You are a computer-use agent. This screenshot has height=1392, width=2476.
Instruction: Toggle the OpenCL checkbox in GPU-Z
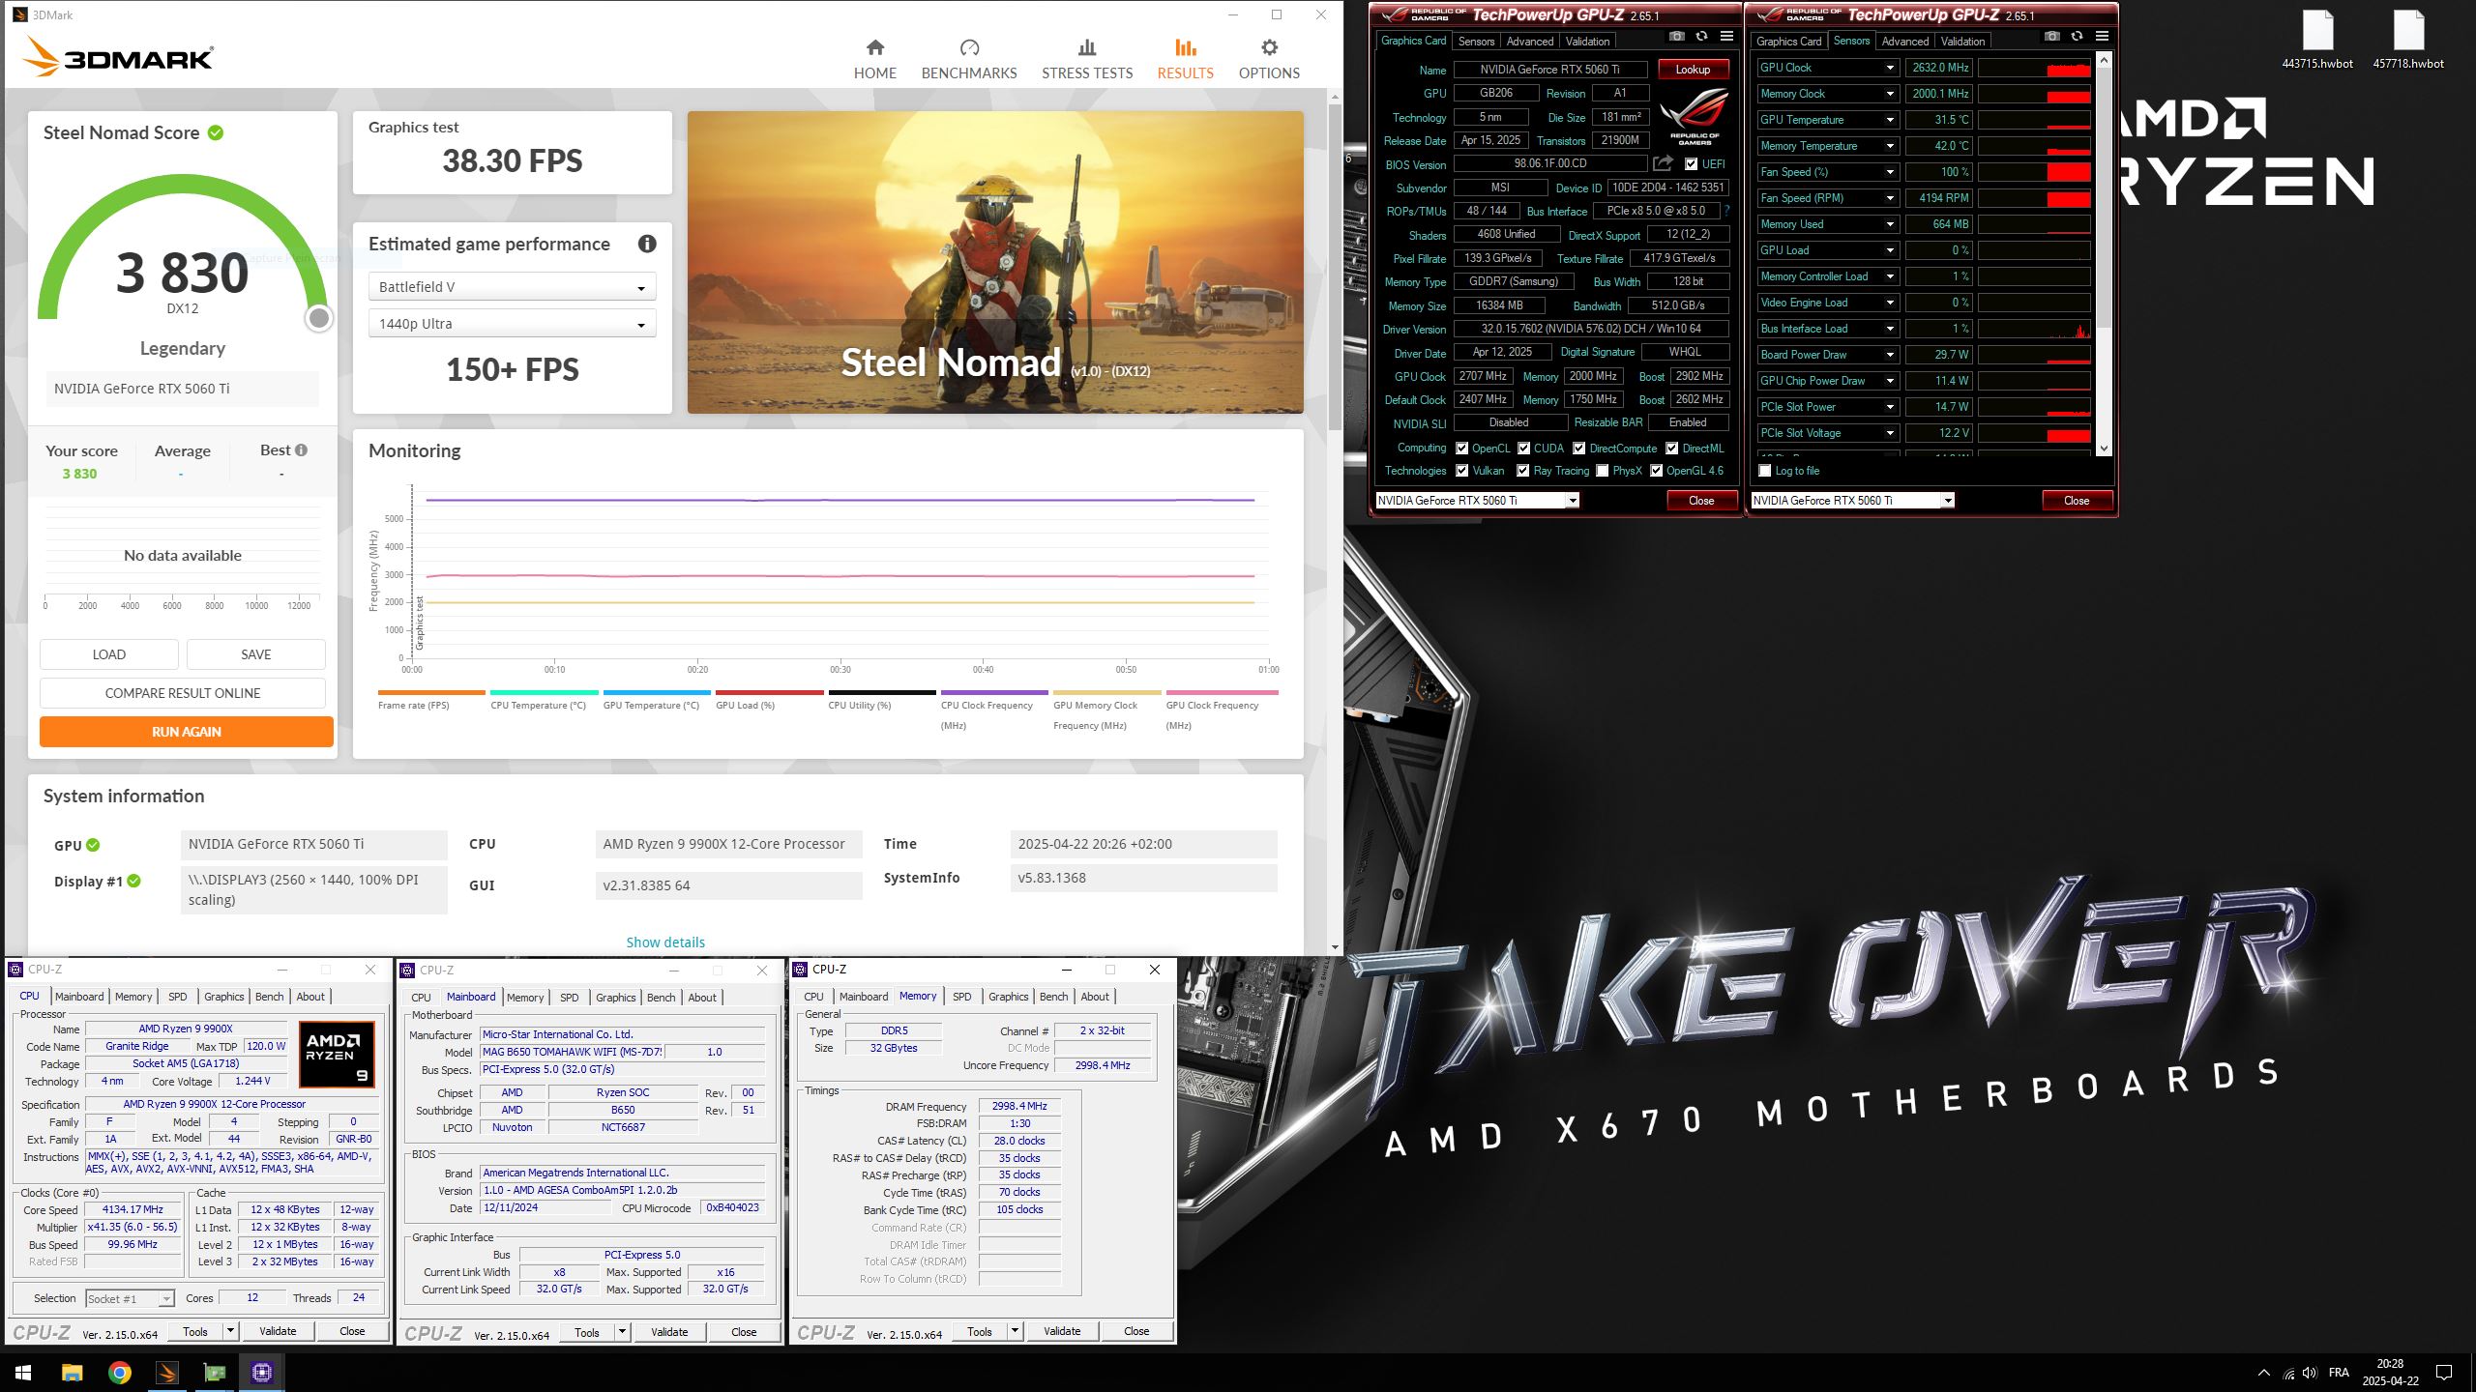[1462, 448]
